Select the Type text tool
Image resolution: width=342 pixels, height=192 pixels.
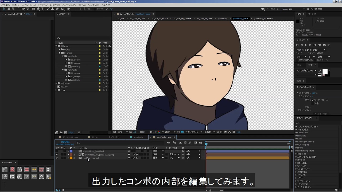click(x=42, y=9)
